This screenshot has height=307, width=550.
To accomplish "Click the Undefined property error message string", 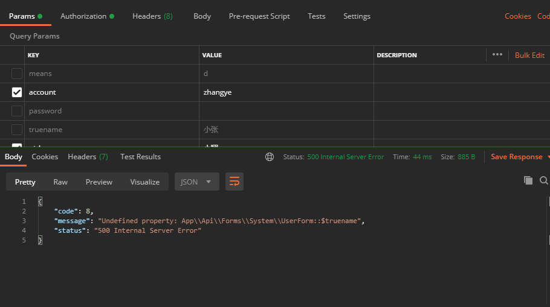I will [x=230, y=221].
